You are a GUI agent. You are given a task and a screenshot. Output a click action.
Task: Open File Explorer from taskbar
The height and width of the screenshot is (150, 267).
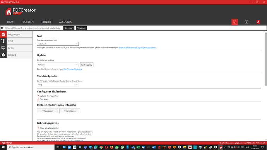click(x=185, y=147)
